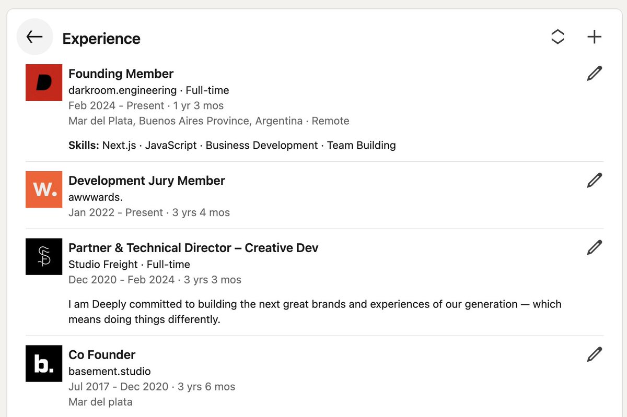Click the Studio Freight company name
627x417 pixels.
point(103,265)
